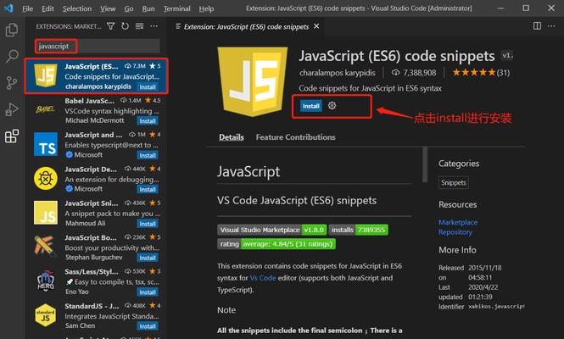Switch to the Details tab
564x339 pixels.
pyautogui.click(x=232, y=137)
